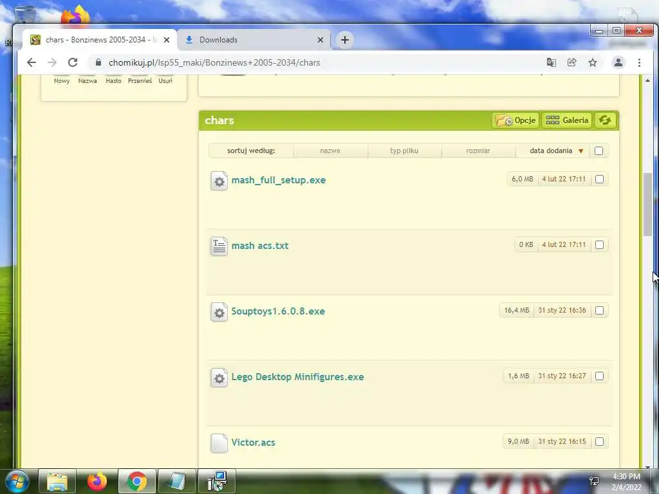This screenshot has height=494, width=659.
Task: Click the page vertical scrollbar thumb
Action: point(647,204)
